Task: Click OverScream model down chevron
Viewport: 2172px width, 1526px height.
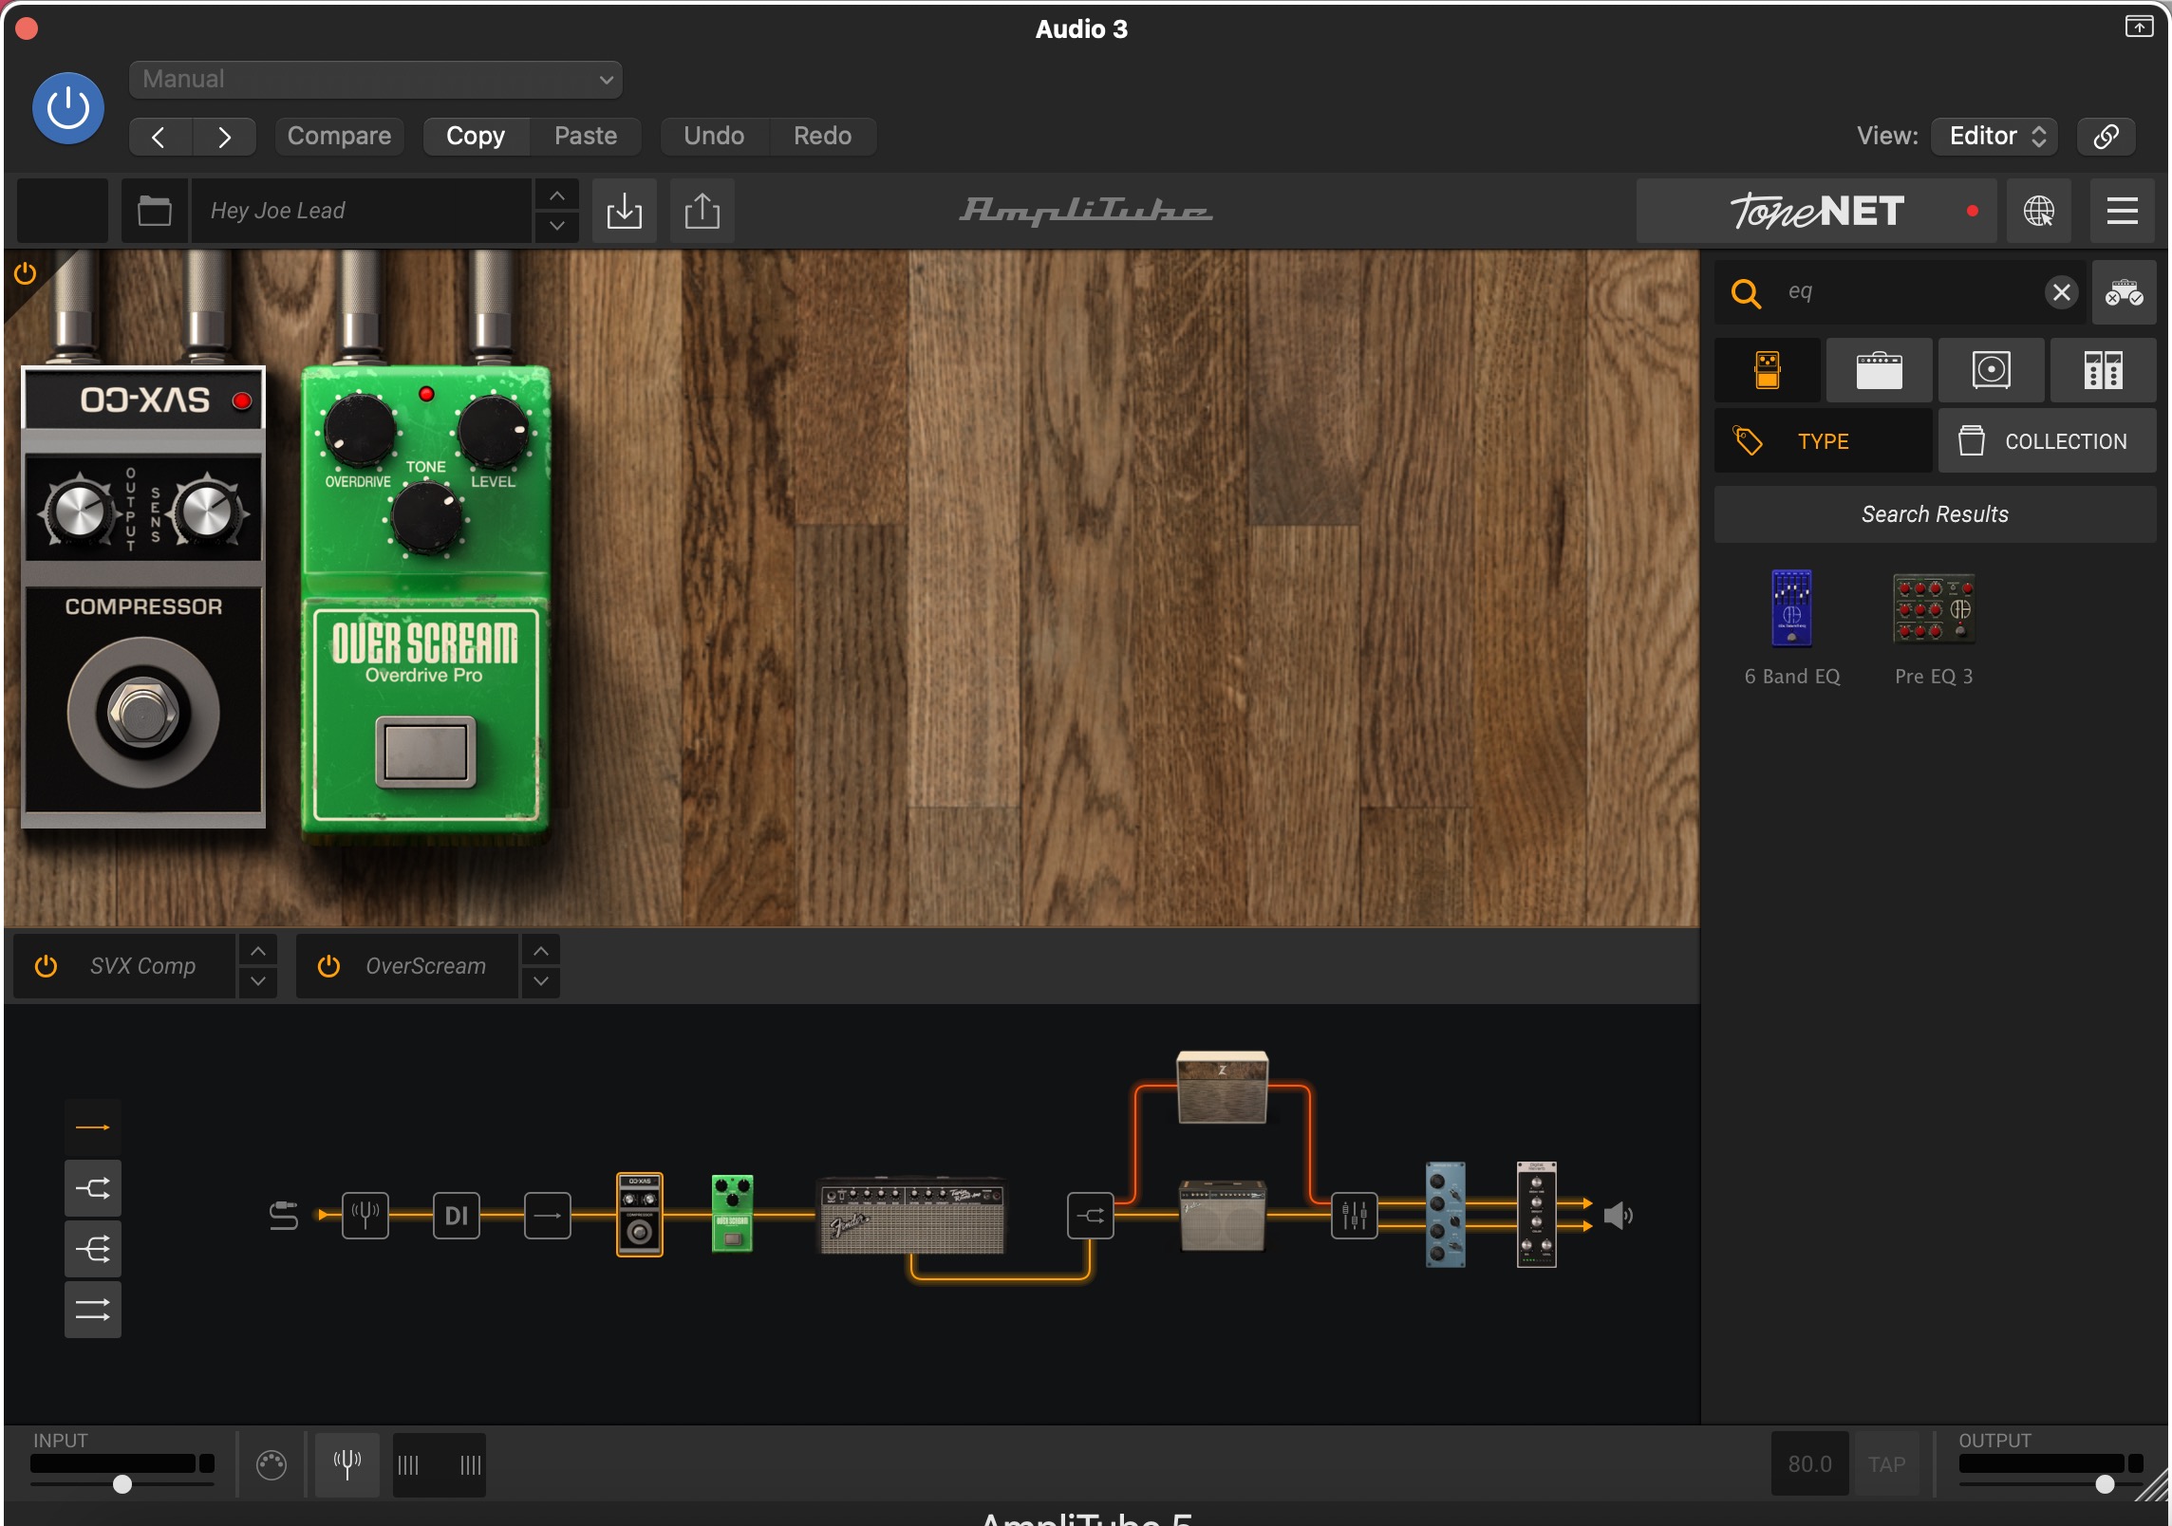Action: tap(541, 981)
